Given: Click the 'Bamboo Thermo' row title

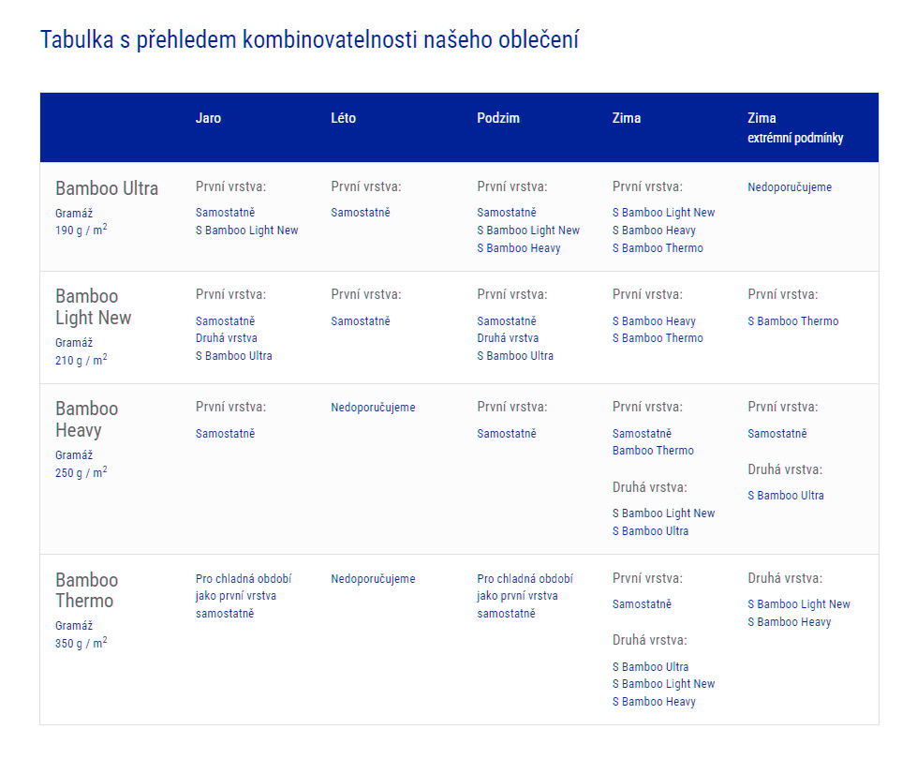Looking at the screenshot, I should pyautogui.click(x=86, y=590).
